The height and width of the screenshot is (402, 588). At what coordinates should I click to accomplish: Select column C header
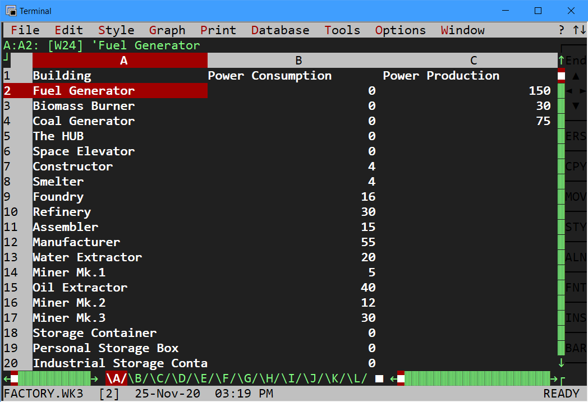tap(470, 61)
